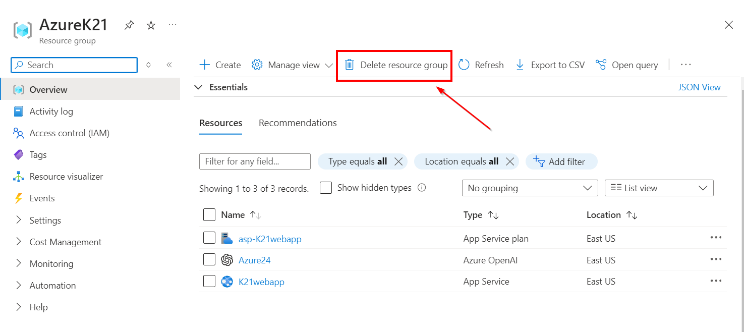Viewport: 744px width, 332px height.
Task: Open toolbar overflow ellipsis menu
Action: tap(685, 65)
